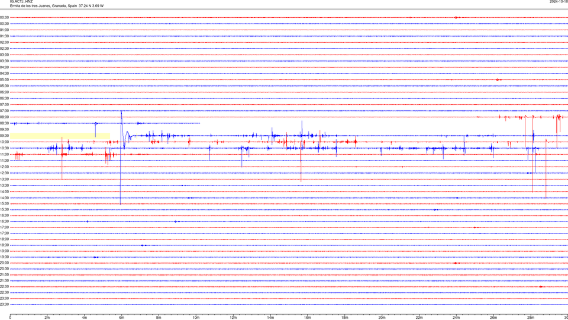Choose the 05:30 time row label
568x320 pixels.
coord(4,85)
